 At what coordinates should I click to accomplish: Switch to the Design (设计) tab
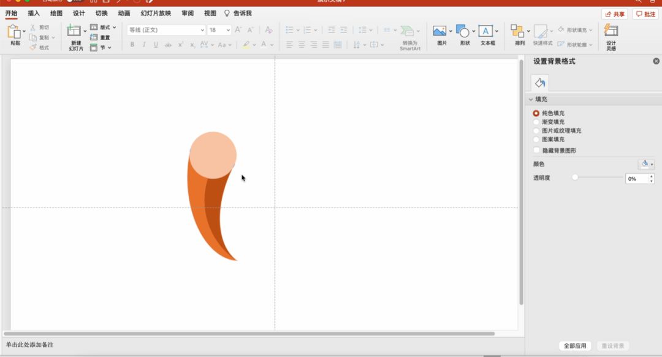[x=79, y=13]
